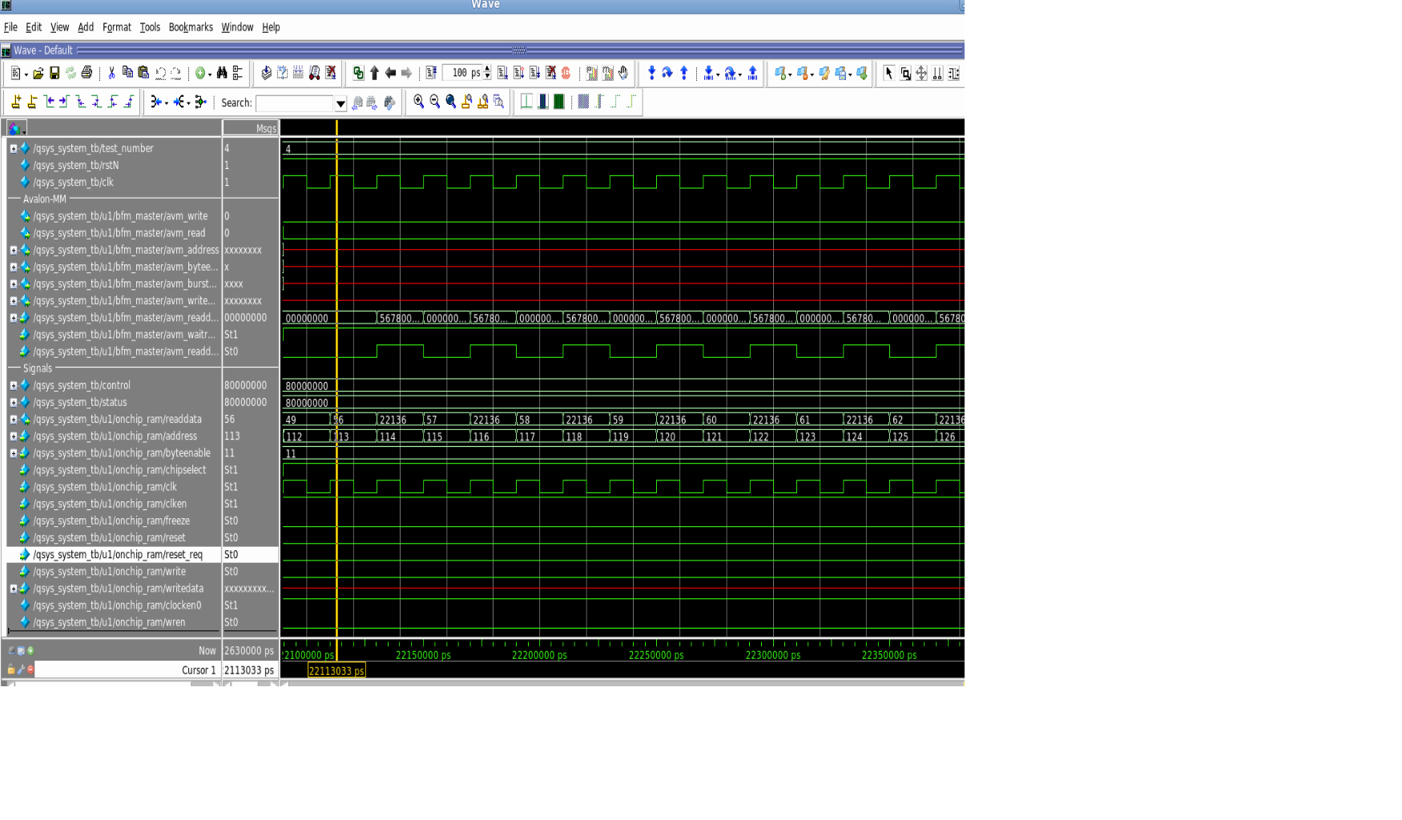Click the Search input field
Screen dimensions: 1402x820
(294, 103)
